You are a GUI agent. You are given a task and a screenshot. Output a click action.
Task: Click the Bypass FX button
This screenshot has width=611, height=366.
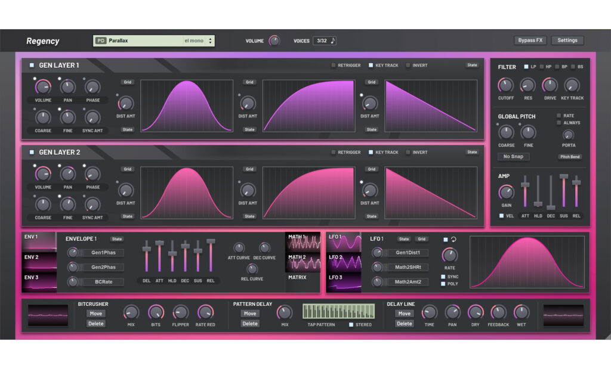[530, 40]
